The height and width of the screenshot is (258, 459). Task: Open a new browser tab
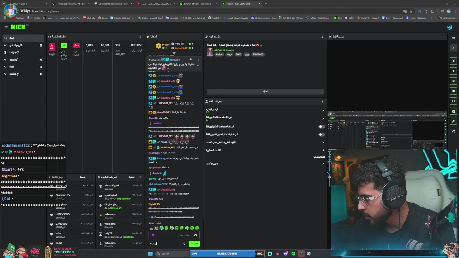click(x=266, y=4)
